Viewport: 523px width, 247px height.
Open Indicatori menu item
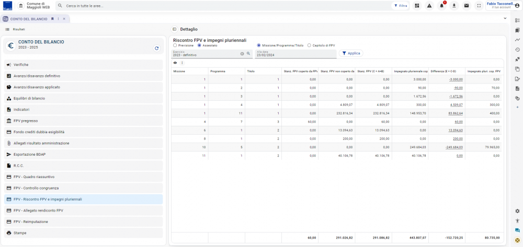[83, 110]
